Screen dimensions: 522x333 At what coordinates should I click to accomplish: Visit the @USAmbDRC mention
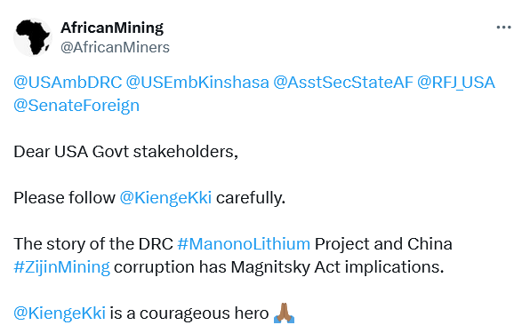tap(68, 83)
